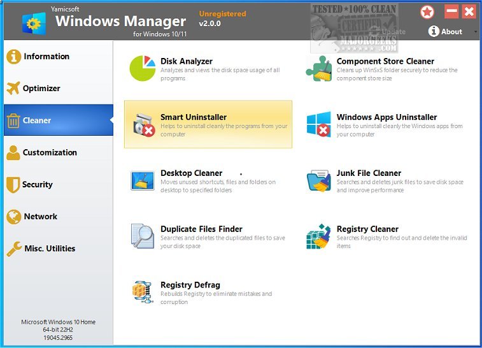Screen dimensions: 482x348
Task: Click the Registry Defrag description text
Action: (216, 298)
